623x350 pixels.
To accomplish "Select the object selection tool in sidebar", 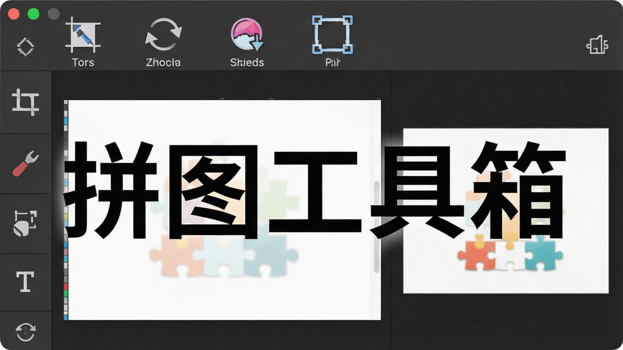I will pos(26,224).
